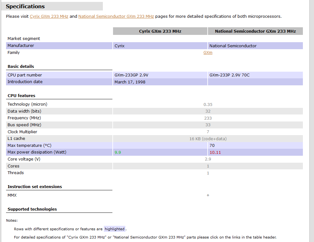
Task: Select the 70 max temperature value
Action: (212, 145)
